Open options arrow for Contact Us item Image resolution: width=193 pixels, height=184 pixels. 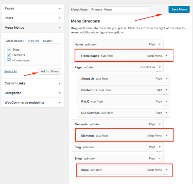pos(166,90)
